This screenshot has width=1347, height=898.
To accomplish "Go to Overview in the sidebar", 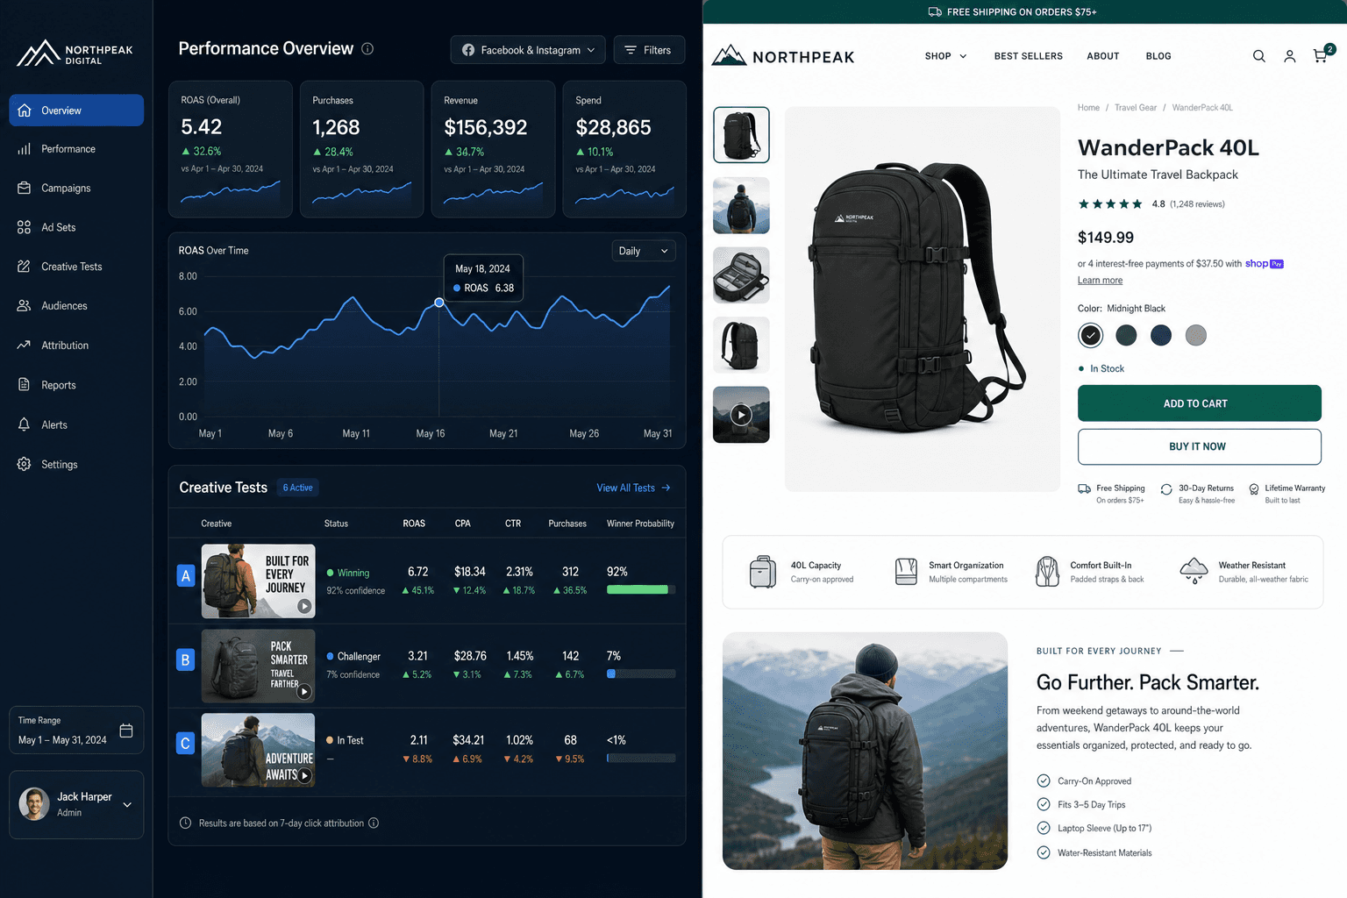I will 76,110.
